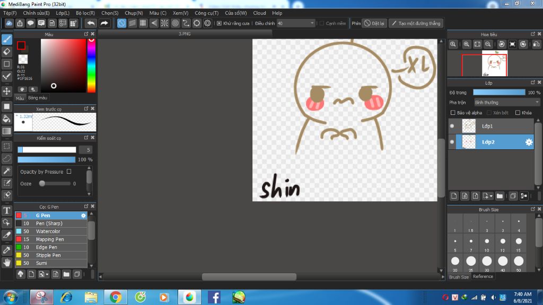Select the Magic Wand tool

click(x=7, y=171)
